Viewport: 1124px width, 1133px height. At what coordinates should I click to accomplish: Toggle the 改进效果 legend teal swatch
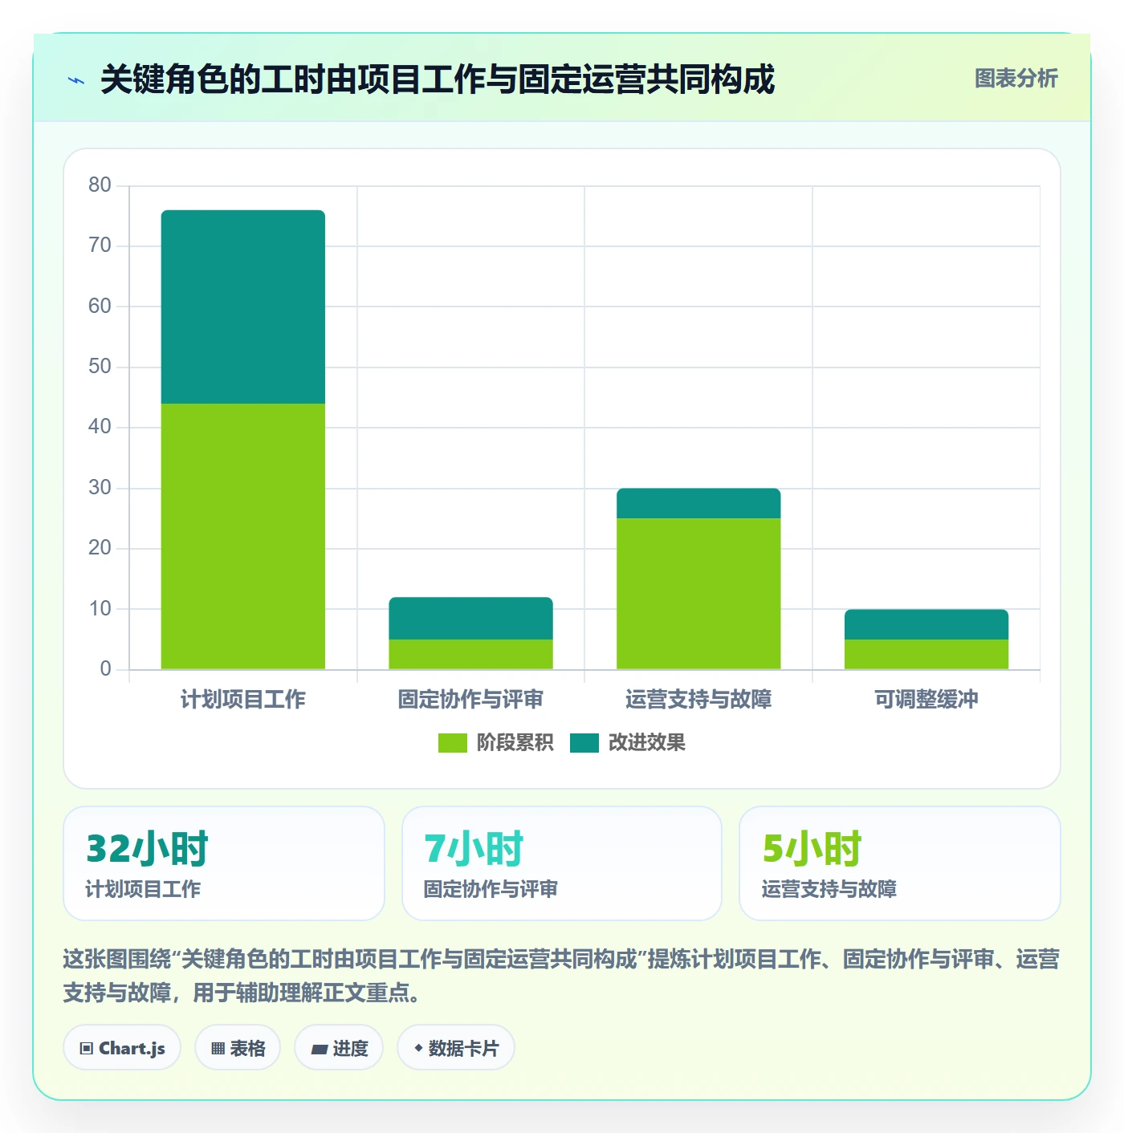[x=584, y=743]
